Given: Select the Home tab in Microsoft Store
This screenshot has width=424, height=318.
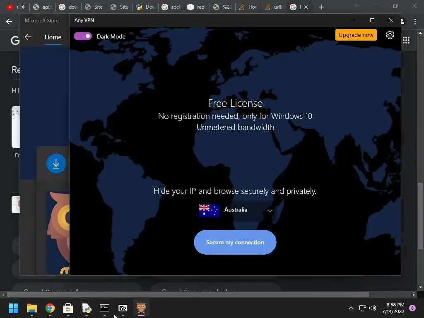Looking at the screenshot, I should click(53, 37).
